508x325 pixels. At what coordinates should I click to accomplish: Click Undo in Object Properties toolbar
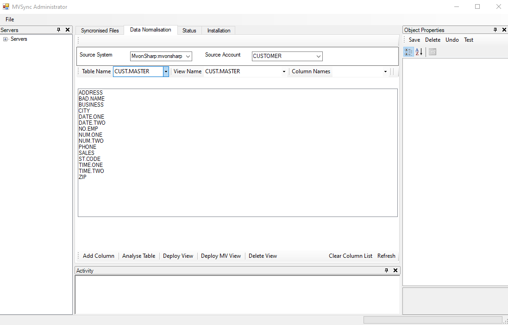point(452,40)
